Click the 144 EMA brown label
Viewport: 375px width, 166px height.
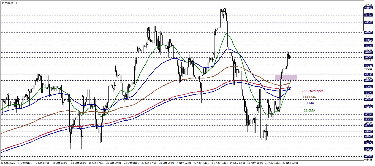tap(309, 97)
